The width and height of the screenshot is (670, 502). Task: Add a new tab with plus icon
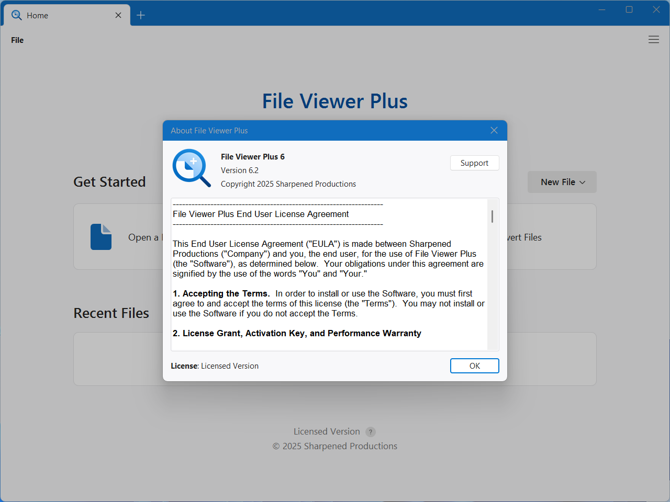click(x=141, y=15)
